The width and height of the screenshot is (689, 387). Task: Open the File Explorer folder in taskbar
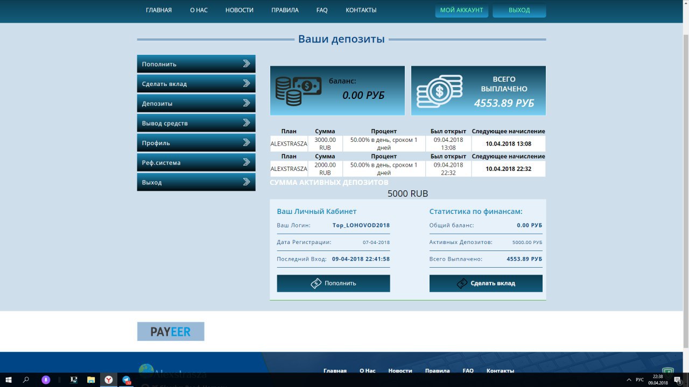pyautogui.click(x=91, y=379)
